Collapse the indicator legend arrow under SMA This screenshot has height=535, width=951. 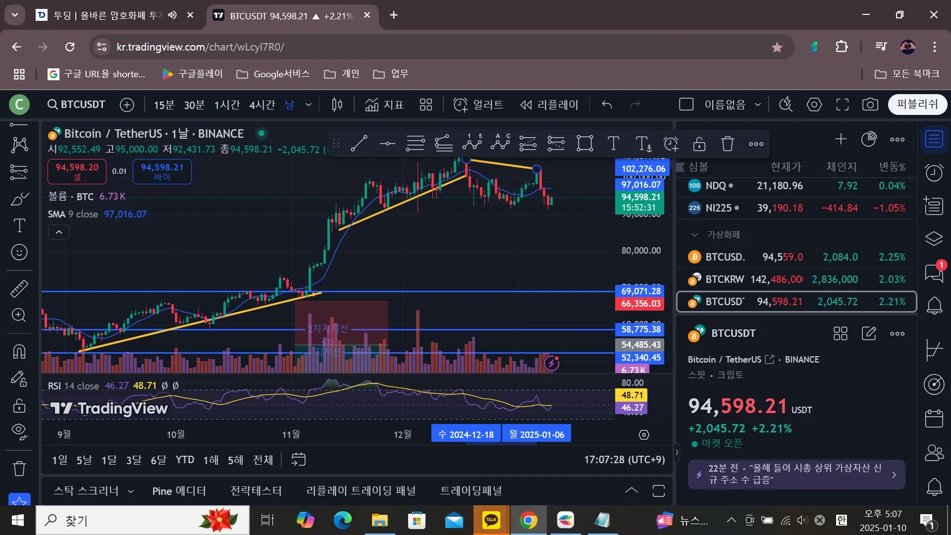[58, 232]
